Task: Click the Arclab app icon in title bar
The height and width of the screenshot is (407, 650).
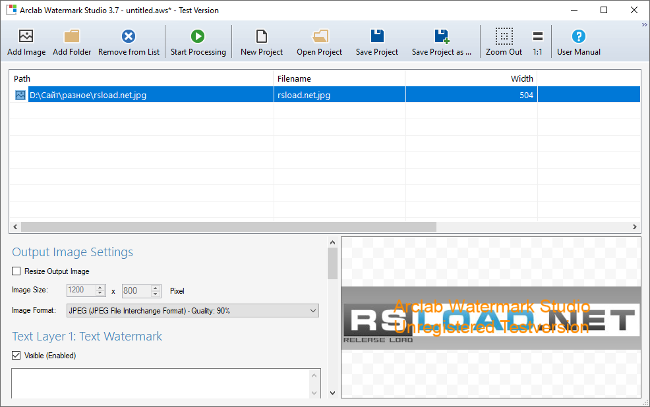Action: point(11,10)
